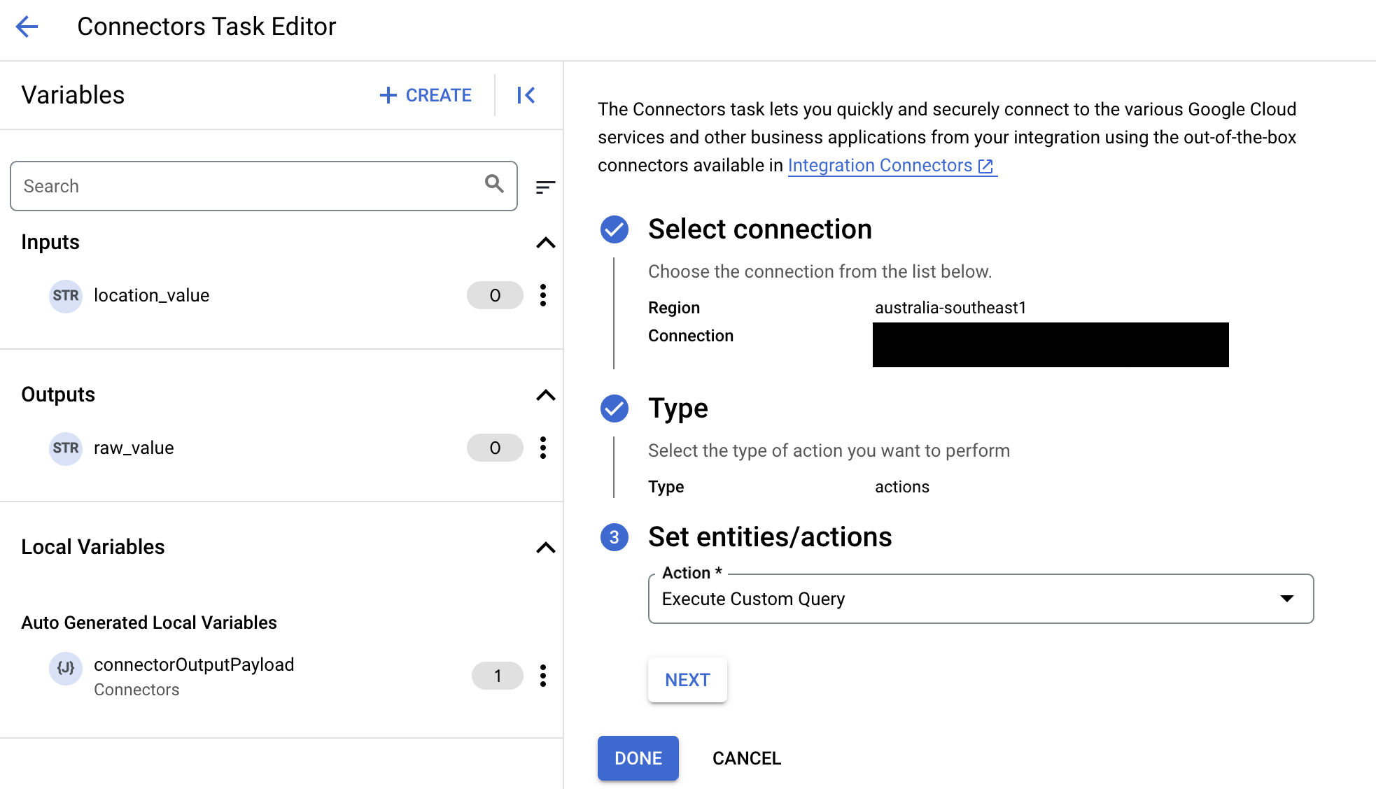Screen dimensions: 1376x789
Task: Click the CREATE variable button
Action: (426, 94)
